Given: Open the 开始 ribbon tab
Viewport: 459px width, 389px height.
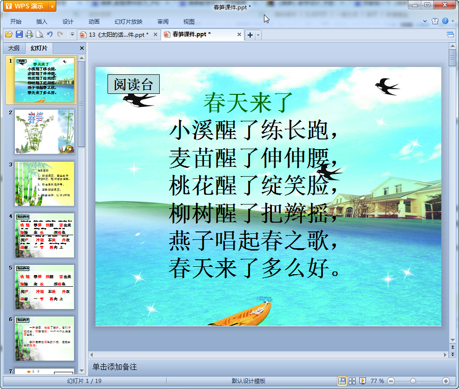Looking at the screenshot, I should [16, 22].
